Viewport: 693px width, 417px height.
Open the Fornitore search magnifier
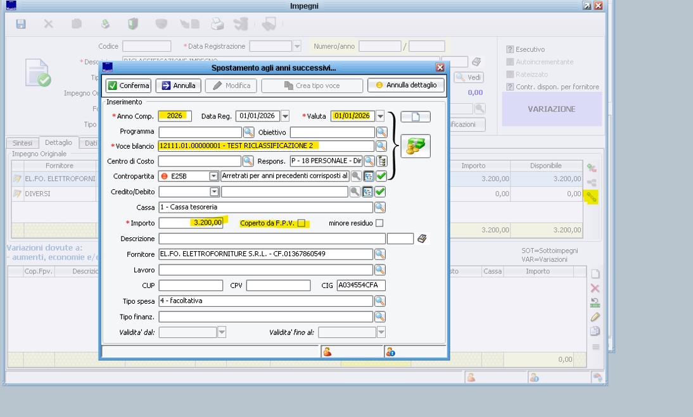(380, 254)
